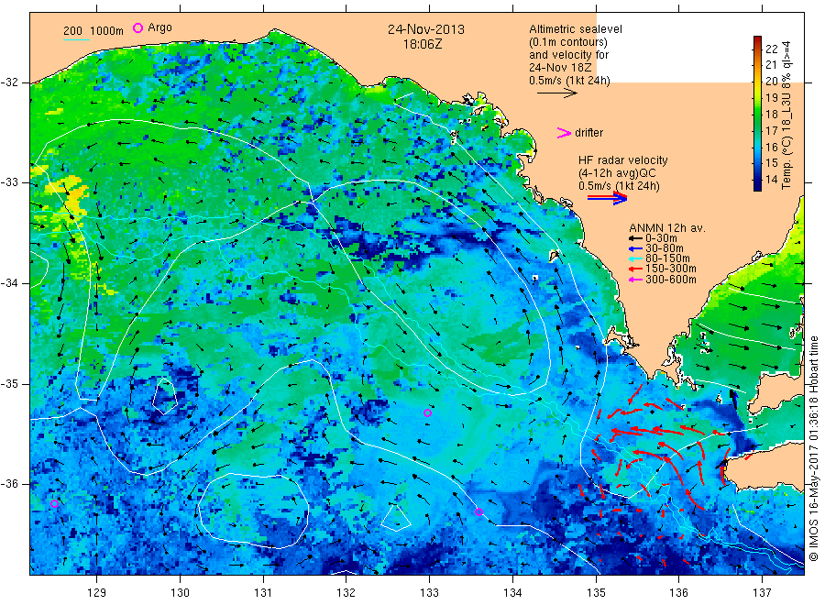Click the temperature color bar scale
The image size is (825, 605).
click(x=757, y=113)
